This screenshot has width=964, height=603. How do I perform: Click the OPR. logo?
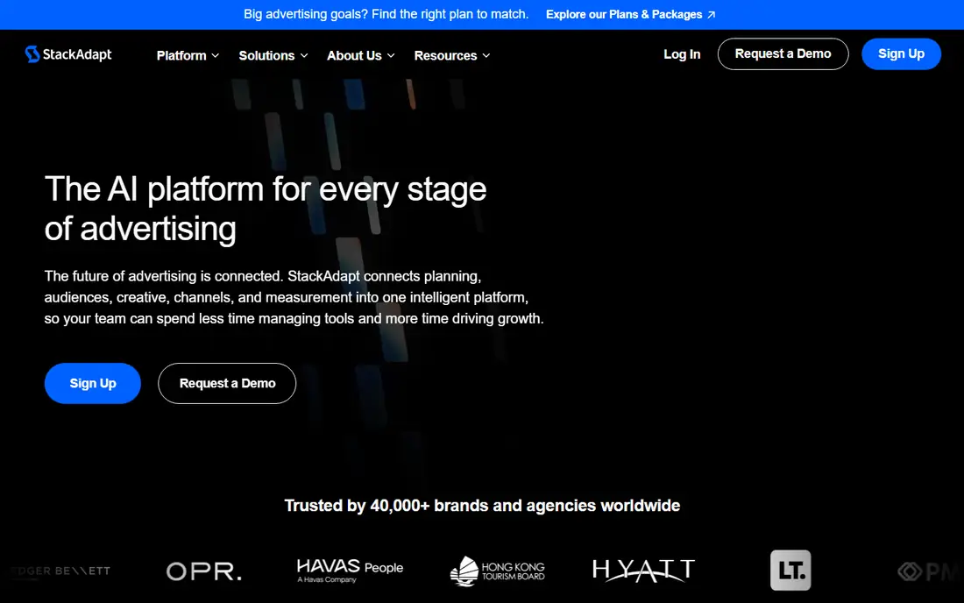pos(204,571)
